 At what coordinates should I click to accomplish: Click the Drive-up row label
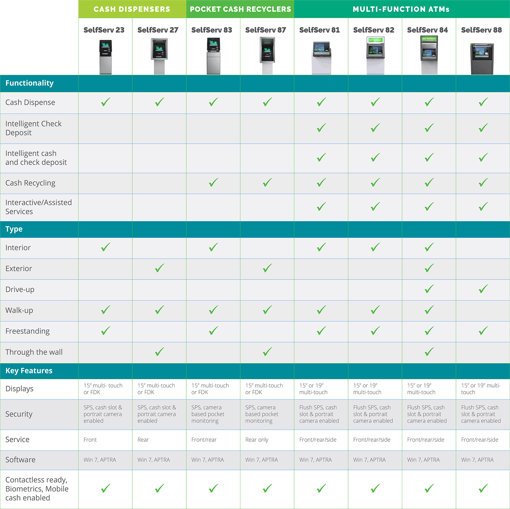tap(20, 290)
